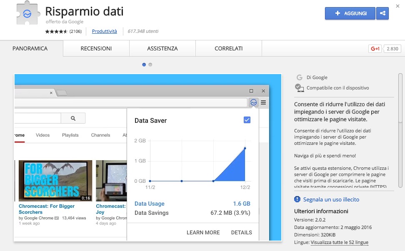
Task: Select the first carousel dot
Action: 144,65
